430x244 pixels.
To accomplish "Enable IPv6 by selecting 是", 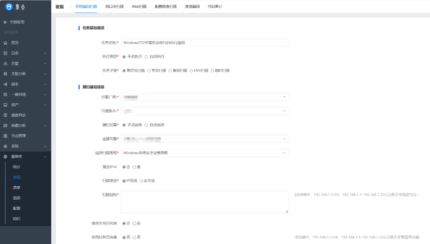I will click(x=137, y=167).
